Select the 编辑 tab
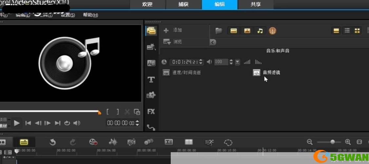369x164 pixels. click(220, 5)
